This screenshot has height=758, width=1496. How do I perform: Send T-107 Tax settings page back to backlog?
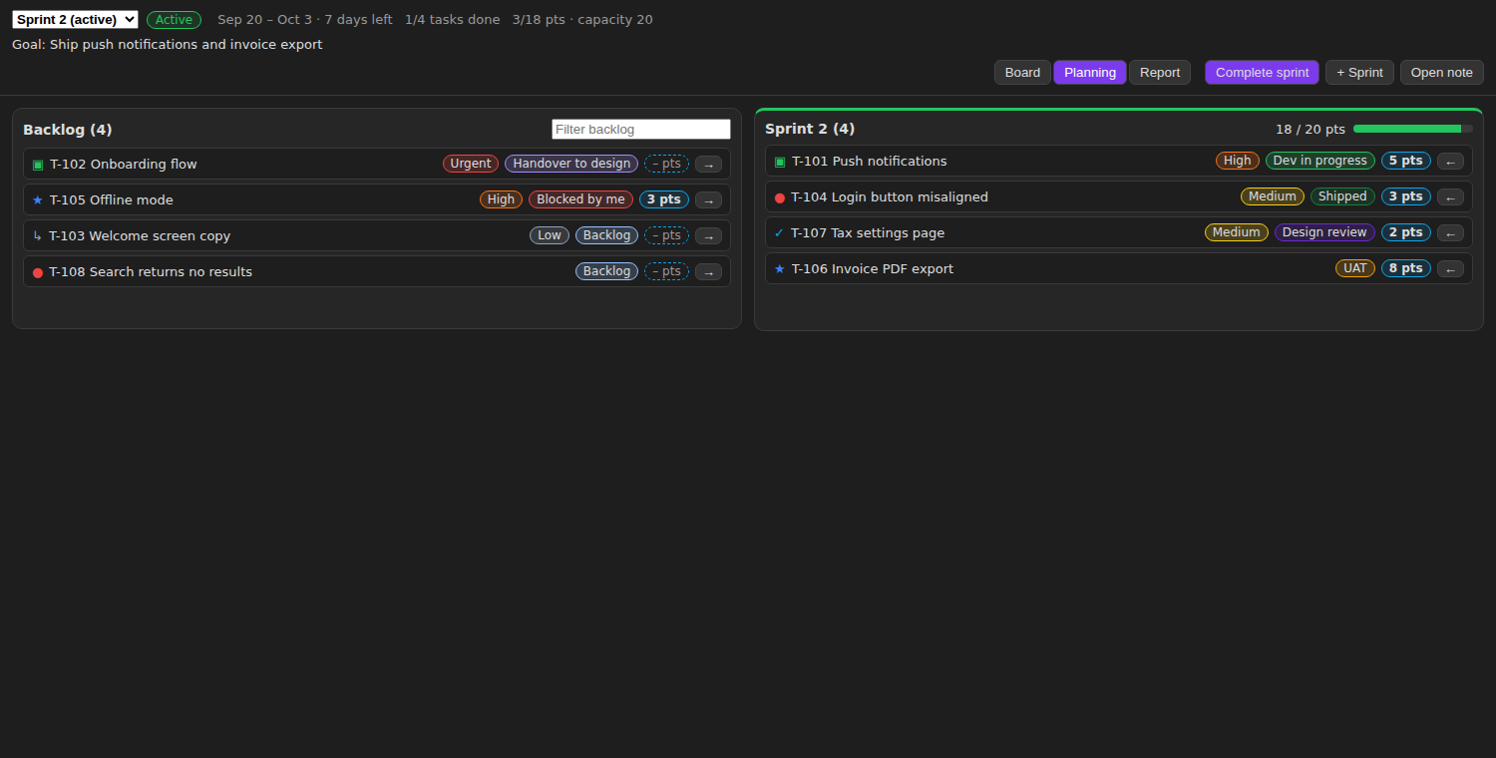tap(1450, 233)
